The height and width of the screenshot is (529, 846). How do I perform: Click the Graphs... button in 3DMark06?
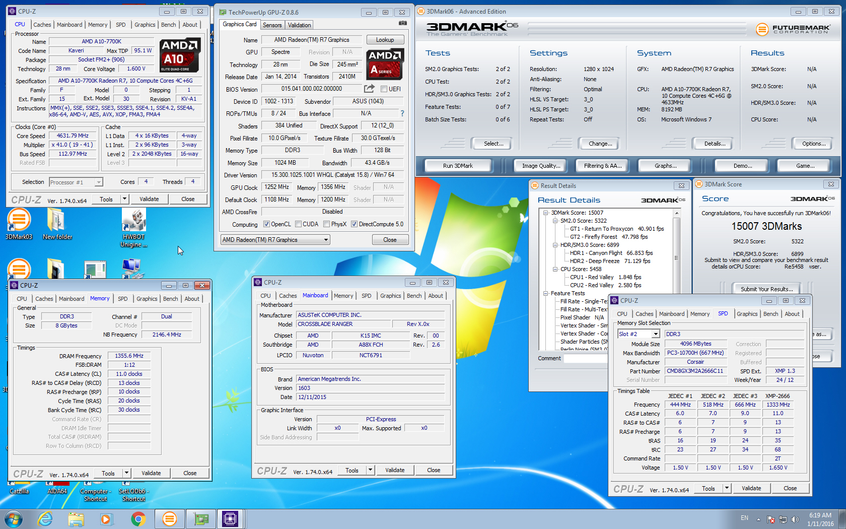click(x=665, y=166)
